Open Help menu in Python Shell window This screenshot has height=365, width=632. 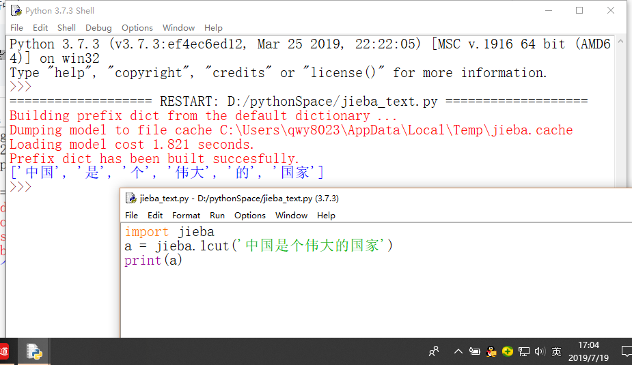point(213,28)
